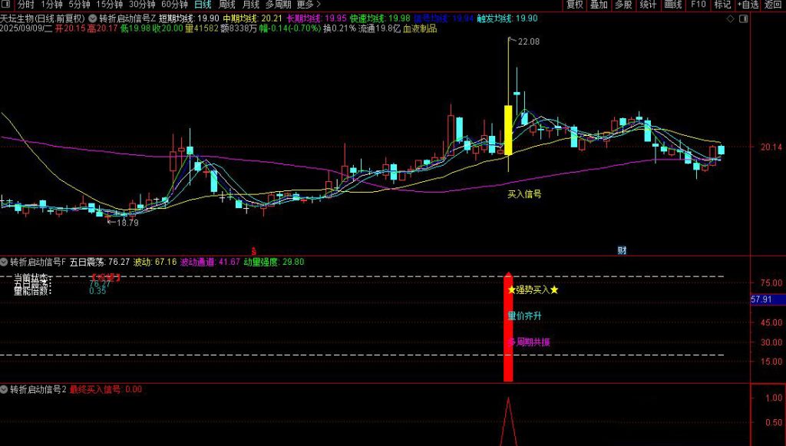Expand the 转折启动信号F indicator dropdown
This screenshot has width=786, height=446.
coord(5,262)
